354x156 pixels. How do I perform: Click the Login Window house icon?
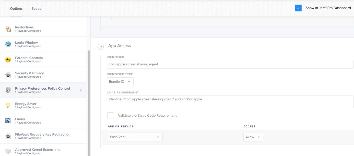click(x=8, y=44)
